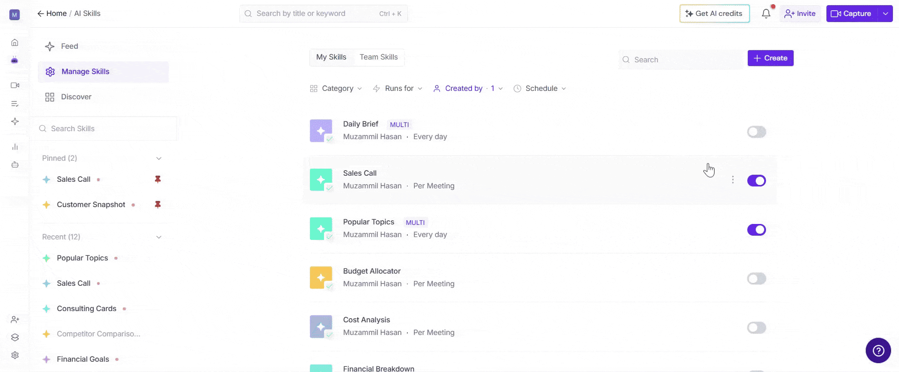Viewport: 899px width, 372px height.
Task: Click the Invite button
Action: coord(800,14)
